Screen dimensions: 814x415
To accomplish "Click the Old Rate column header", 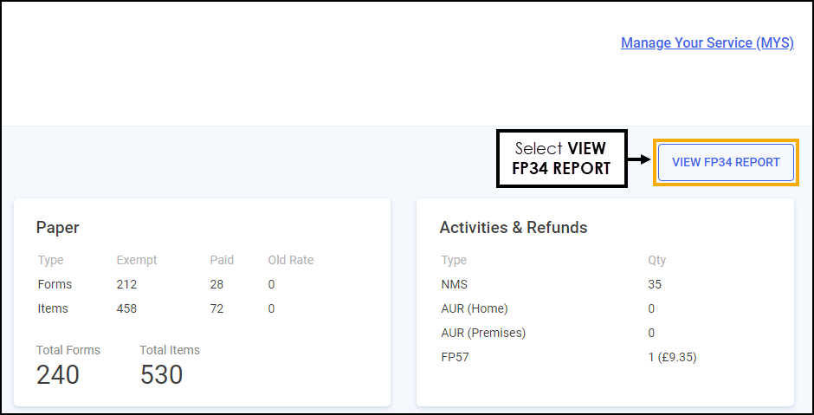I will coord(291,260).
